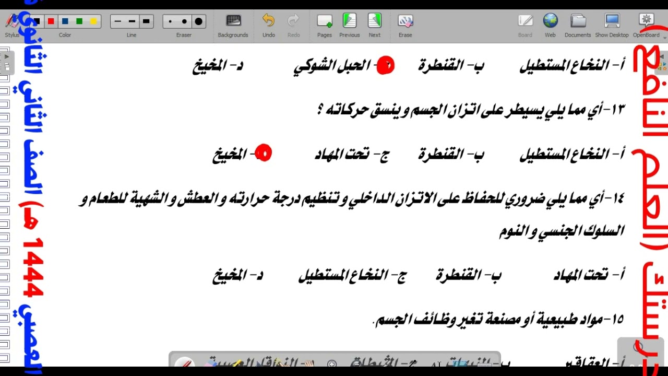Click question 14 option 'ج- النخاع المستطيل'
668x376 pixels.
pyautogui.click(x=352, y=275)
